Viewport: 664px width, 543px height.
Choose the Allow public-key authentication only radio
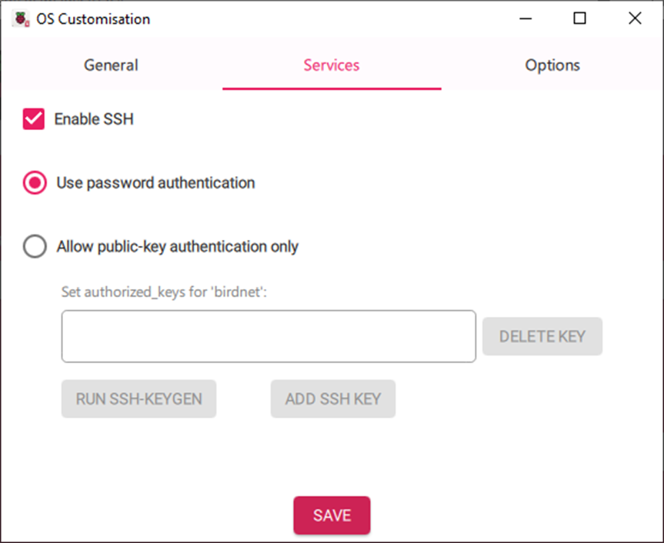coord(35,246)
